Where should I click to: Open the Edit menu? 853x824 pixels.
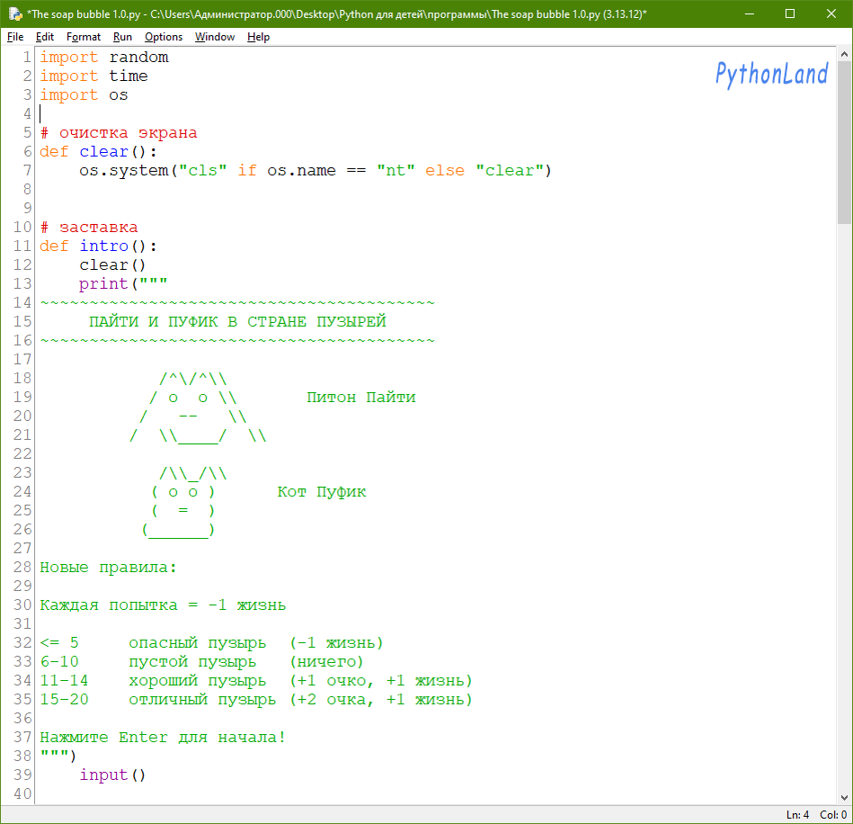point(45,37)
